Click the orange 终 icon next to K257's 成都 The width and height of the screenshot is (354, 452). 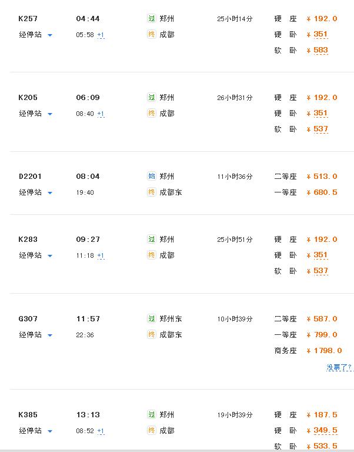152,34
